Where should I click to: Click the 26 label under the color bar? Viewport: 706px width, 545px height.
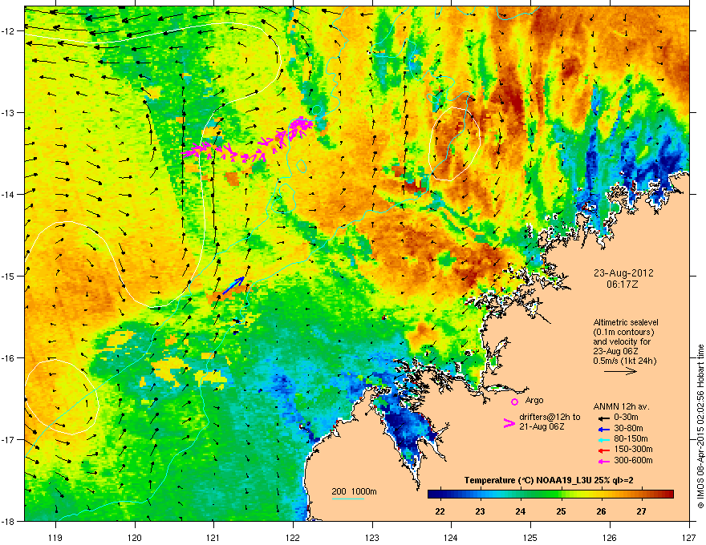(x=601, y=511)
